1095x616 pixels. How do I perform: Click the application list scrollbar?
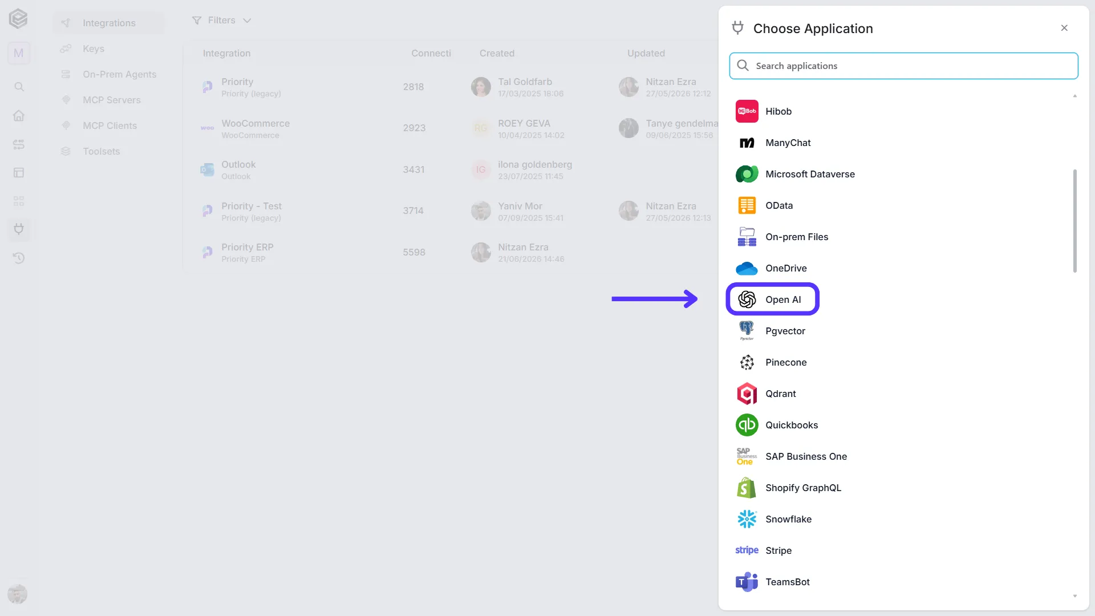(1075, 221)
